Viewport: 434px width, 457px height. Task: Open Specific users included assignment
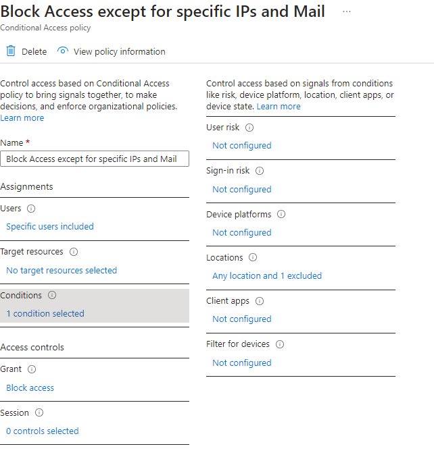50,226
